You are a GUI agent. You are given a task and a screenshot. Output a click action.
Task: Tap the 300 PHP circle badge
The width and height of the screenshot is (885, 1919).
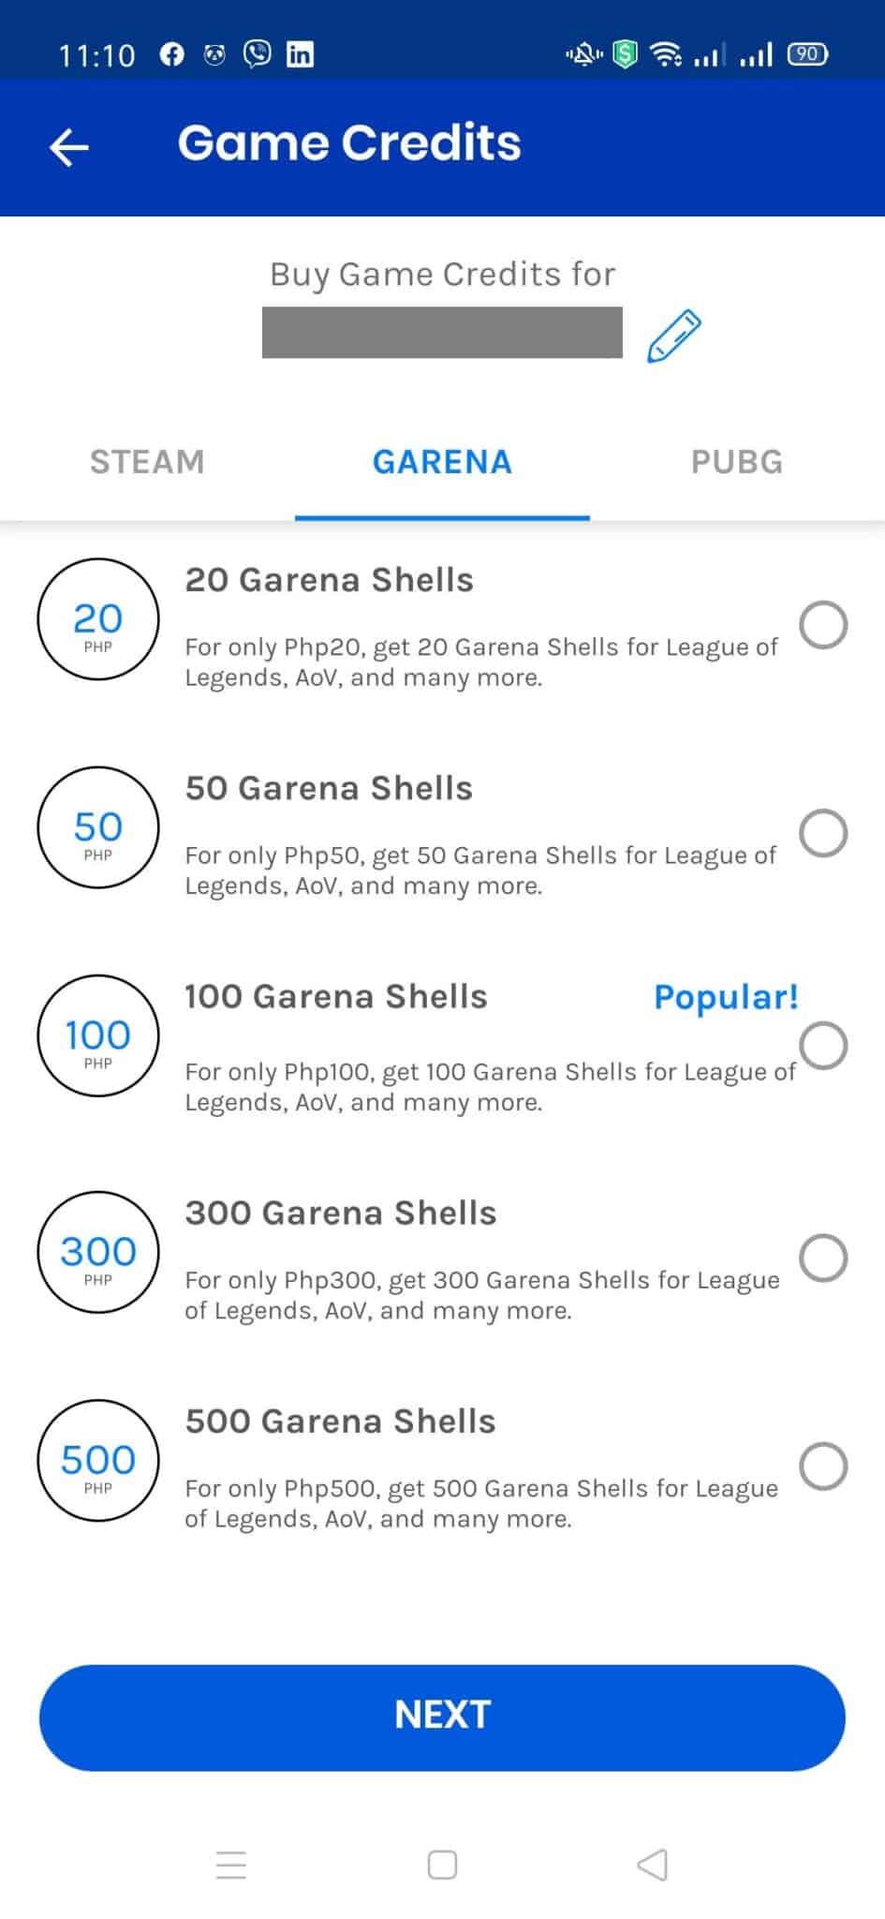(x=98, y=1252)
